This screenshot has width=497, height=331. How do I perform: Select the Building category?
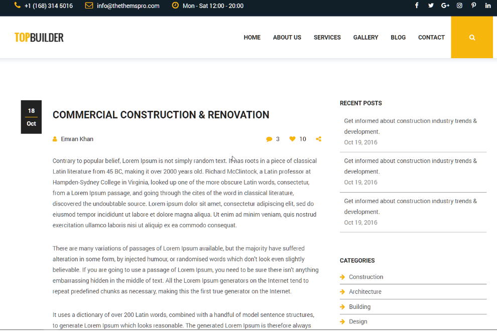pos(360,306)
